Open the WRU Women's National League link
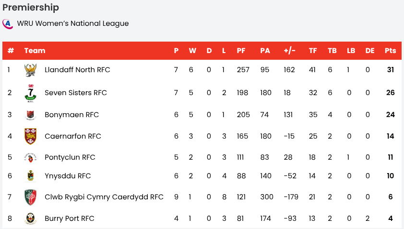This screenshot has width=404, height=229. coord(73,23)
